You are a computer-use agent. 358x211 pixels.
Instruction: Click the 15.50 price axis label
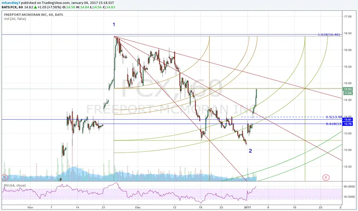pos(348,67)
